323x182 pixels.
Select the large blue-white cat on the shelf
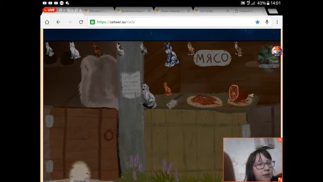pos(171,55)
